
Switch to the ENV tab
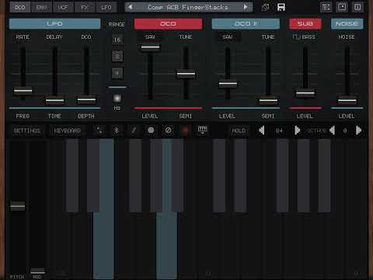[x=41, y=8]
